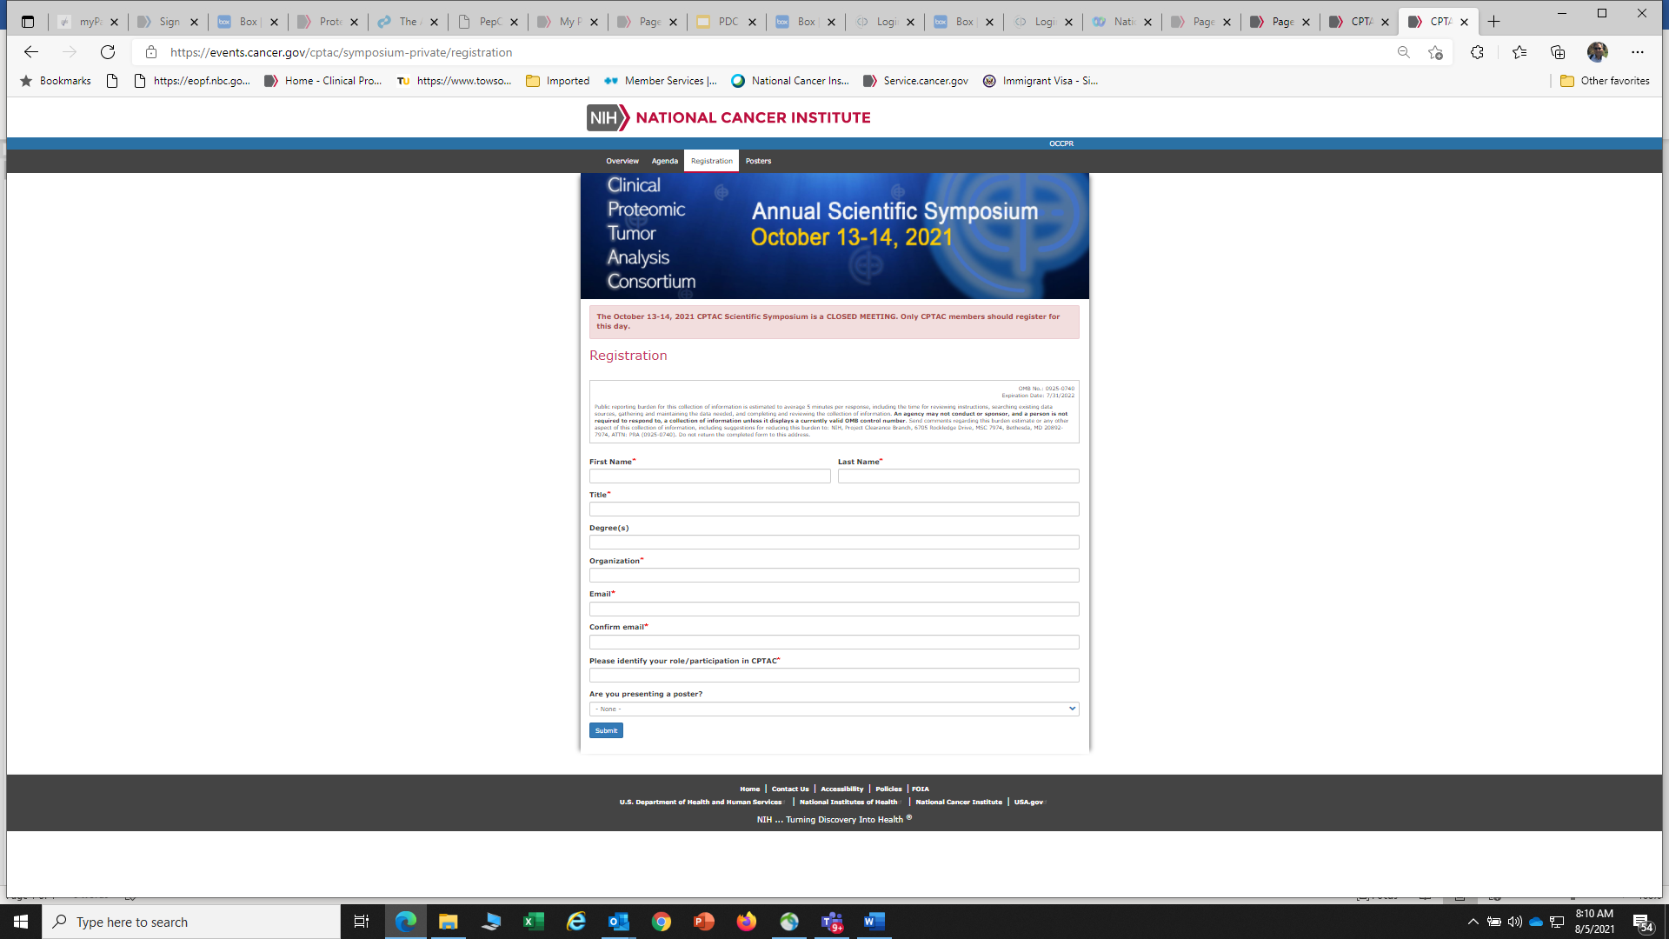Click the user profile avatar

point(1597,52)
